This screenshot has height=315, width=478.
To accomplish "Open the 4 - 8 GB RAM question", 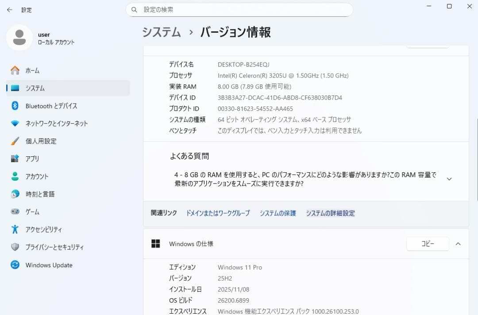I will (306, 179).
